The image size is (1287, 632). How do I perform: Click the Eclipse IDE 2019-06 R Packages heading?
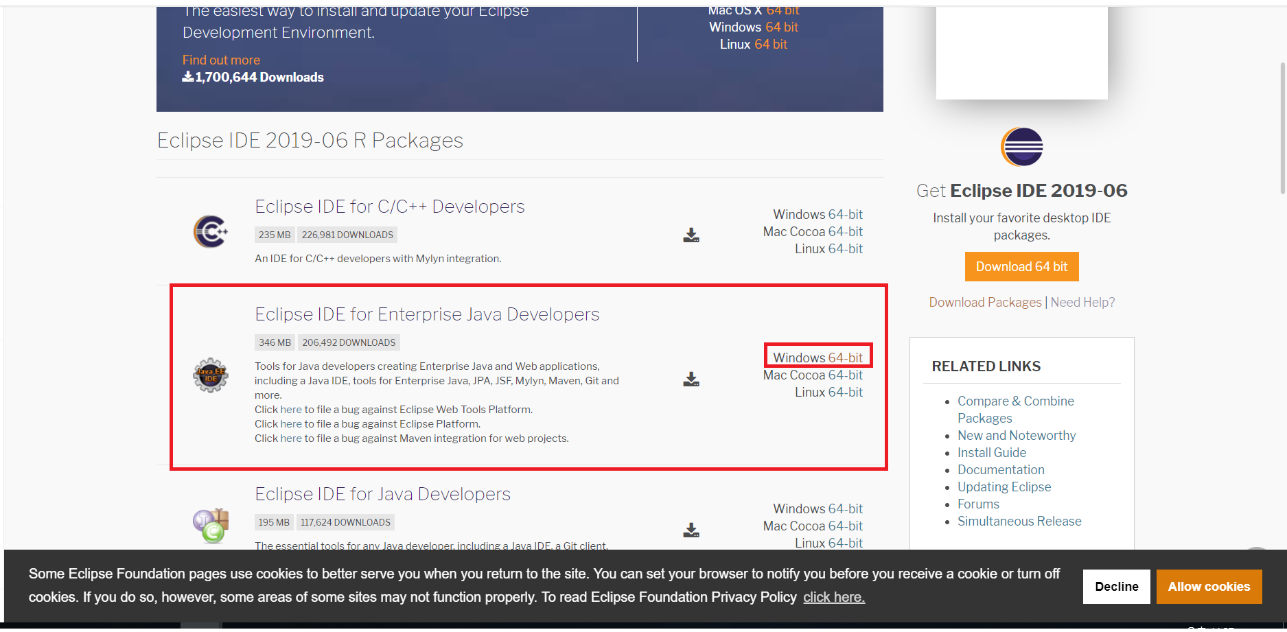click(310, 140)
